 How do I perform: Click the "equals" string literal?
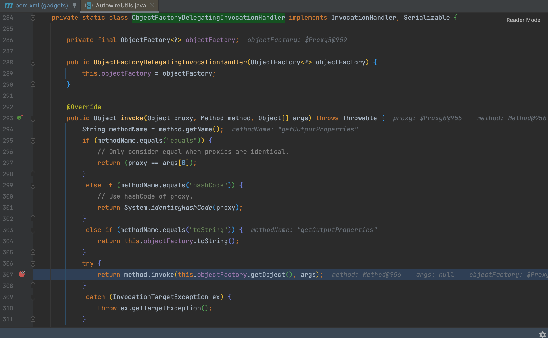click(x=182, y=141)
